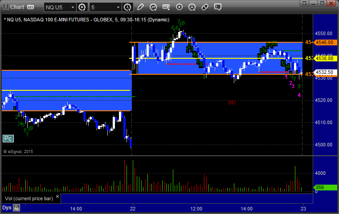Viewport: 339px width, 214px height.
Task: Click the Chart window title text
Action: pos(17,7)
